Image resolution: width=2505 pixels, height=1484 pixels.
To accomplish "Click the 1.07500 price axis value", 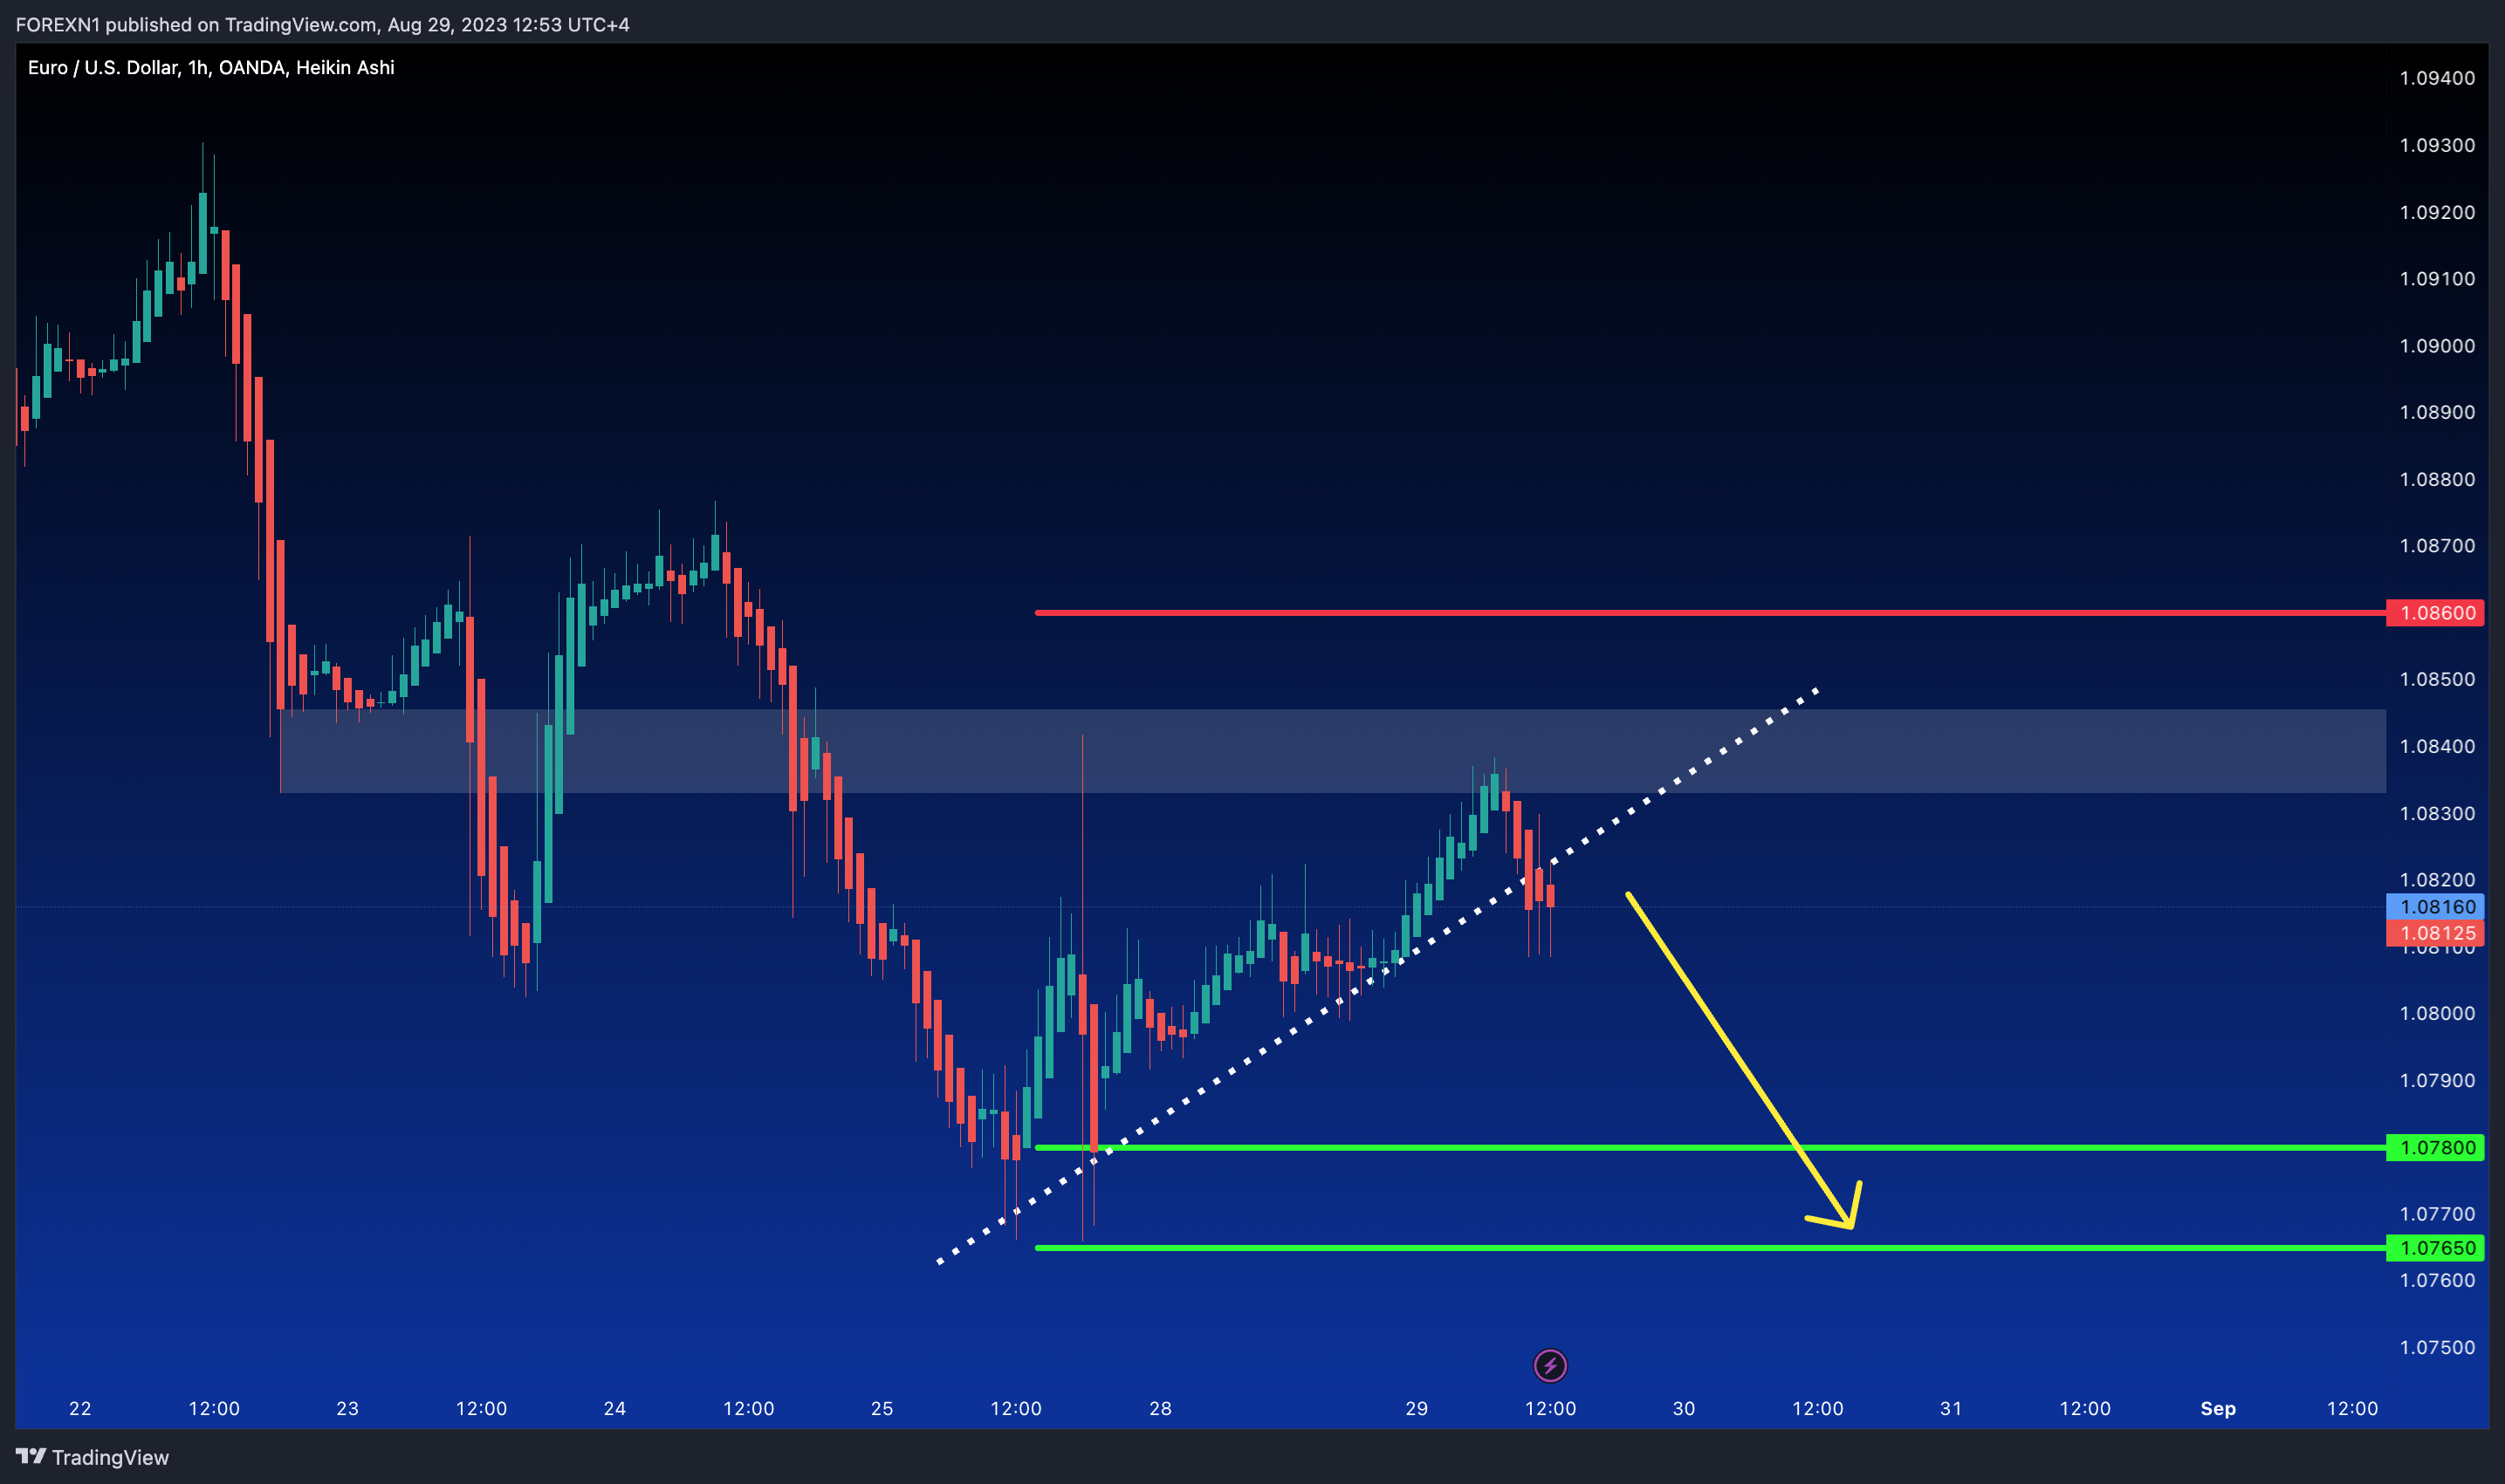I will pyautogui.click(x=2437, y=1347).
